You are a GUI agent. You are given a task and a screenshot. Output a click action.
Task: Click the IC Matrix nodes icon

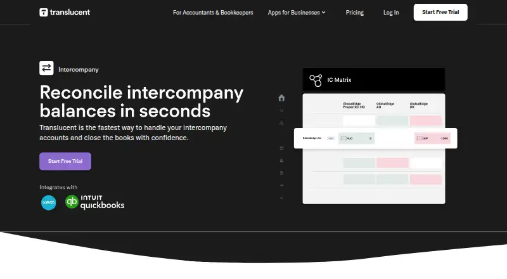[x=316, y=80]
